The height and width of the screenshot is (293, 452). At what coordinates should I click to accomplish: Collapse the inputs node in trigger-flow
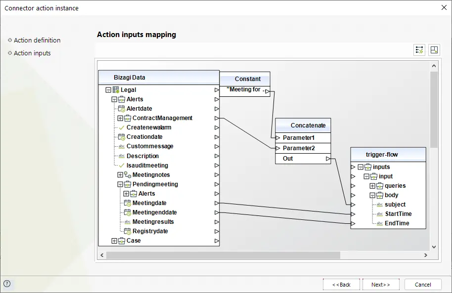[361, 167]
